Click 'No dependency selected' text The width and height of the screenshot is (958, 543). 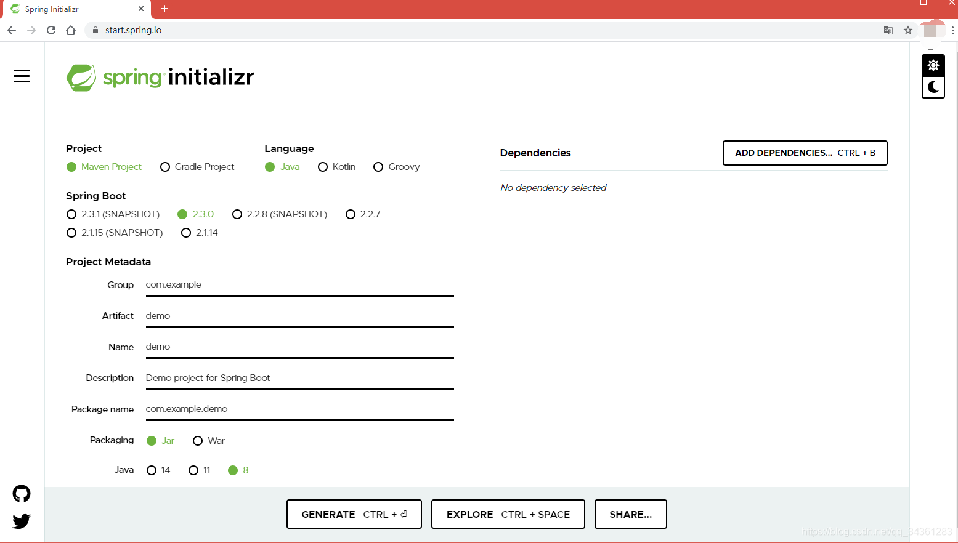point(553,188)
